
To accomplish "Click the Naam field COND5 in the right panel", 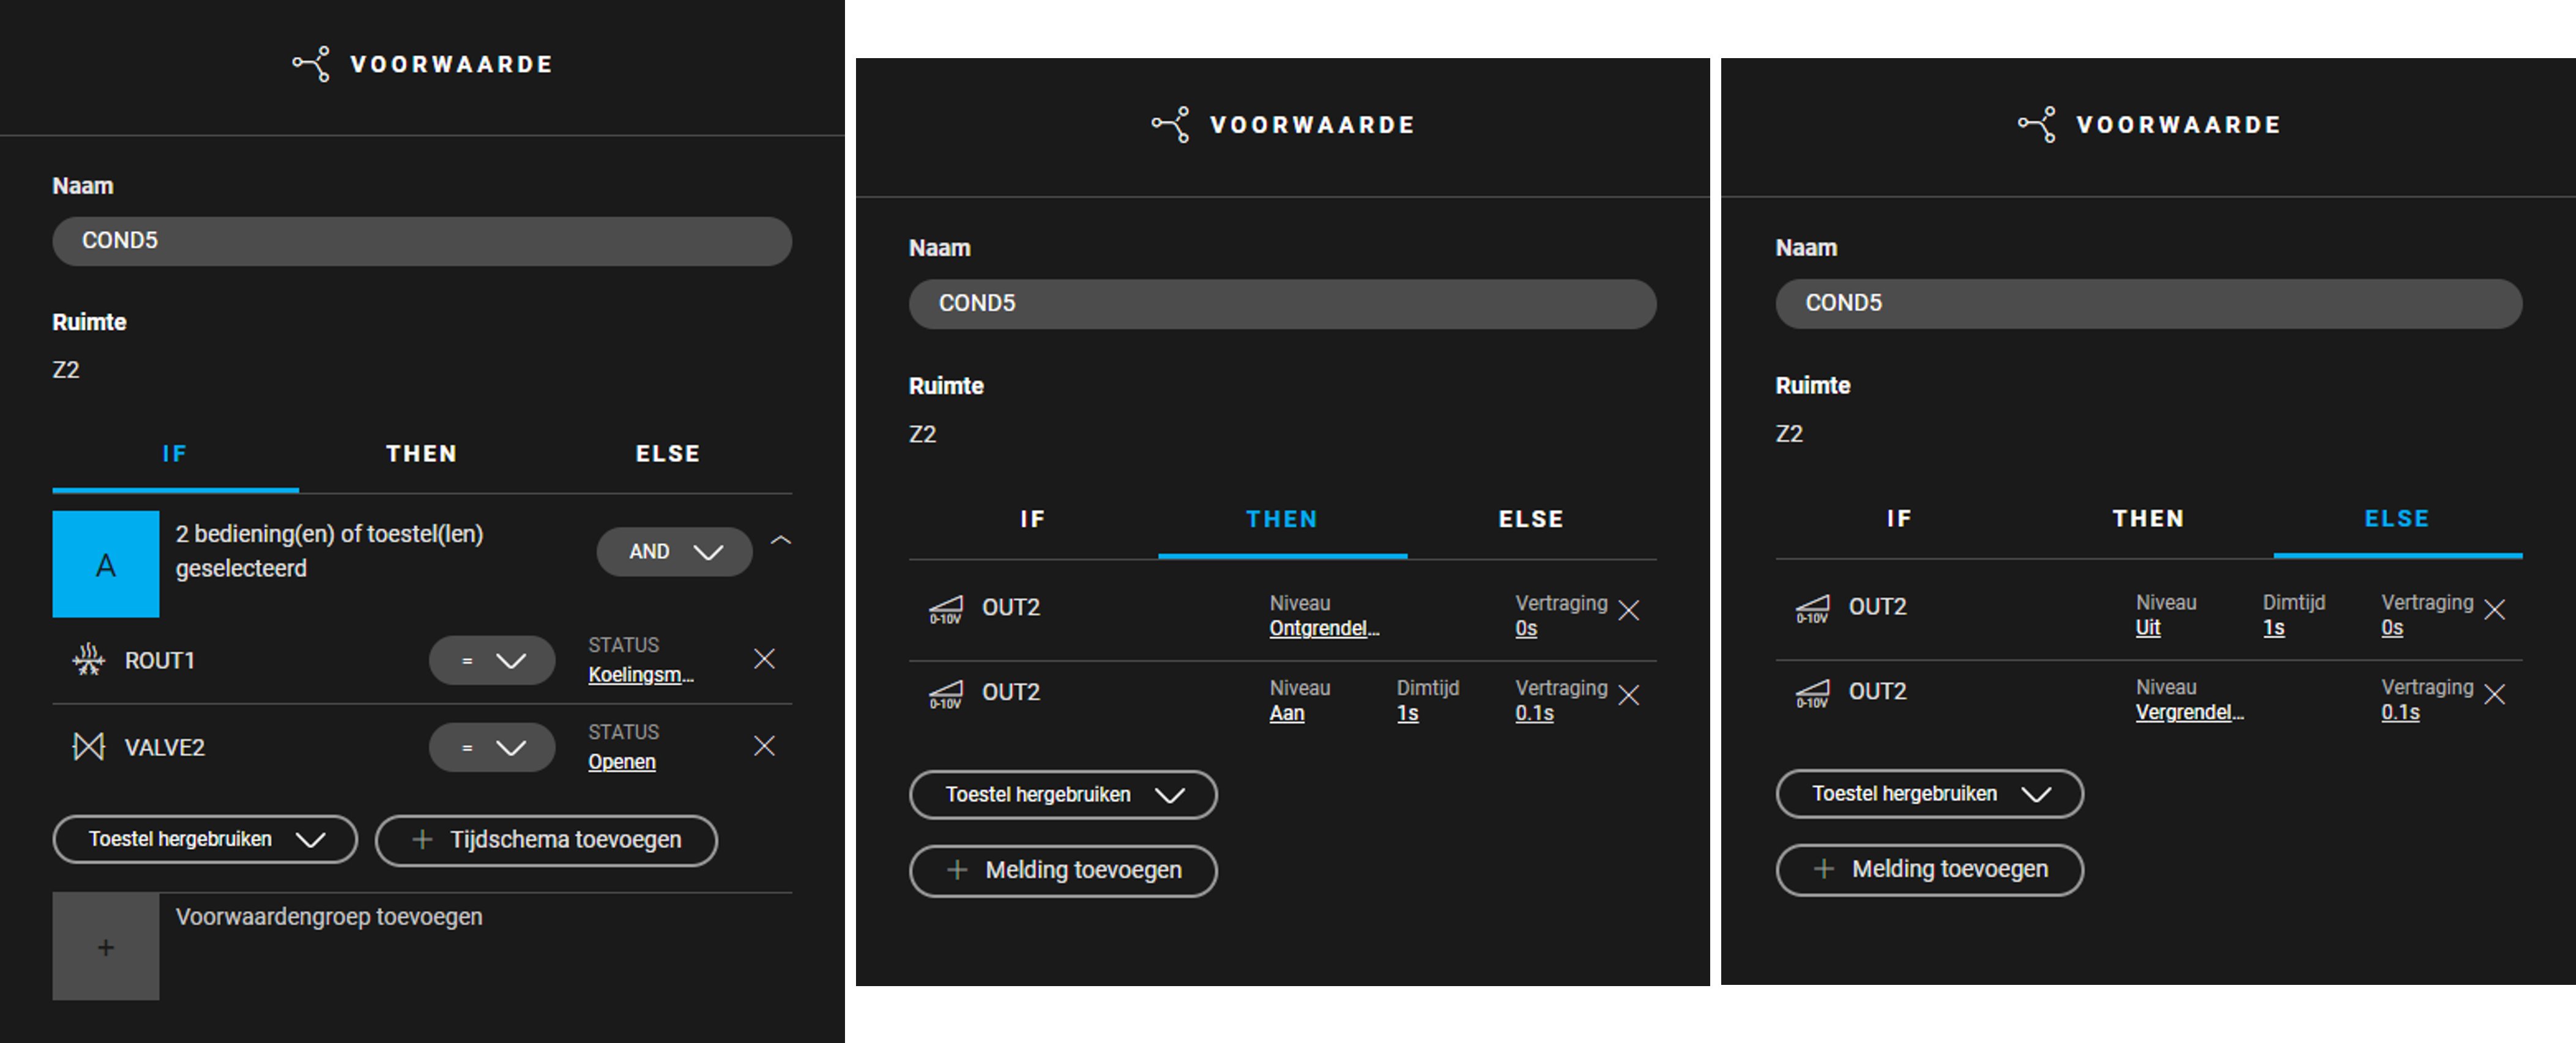I will (2148, 304).
